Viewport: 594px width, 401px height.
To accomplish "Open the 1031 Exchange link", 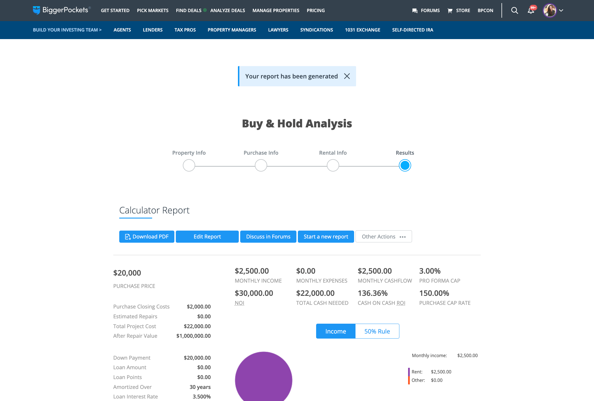I will coord(363,30).
